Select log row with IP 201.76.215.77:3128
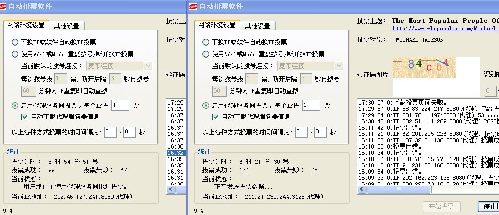 pos(428,159)
